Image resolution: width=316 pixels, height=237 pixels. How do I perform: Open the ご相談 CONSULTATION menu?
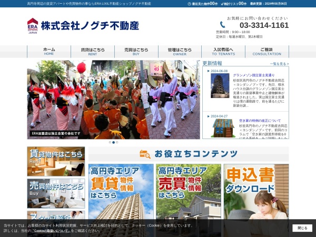pyautogui.click(x=267, y=52)
